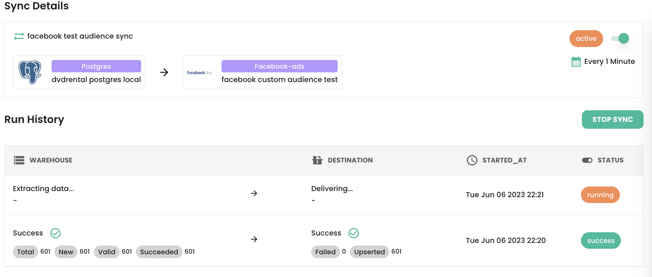
Task: Click the 'Delivering...' status text
Action: coord(332,188)
